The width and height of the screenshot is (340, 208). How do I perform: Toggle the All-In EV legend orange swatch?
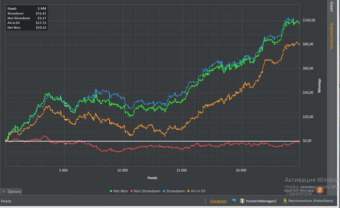(188, 191)
